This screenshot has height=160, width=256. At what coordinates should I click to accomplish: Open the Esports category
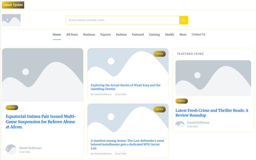pyautogui.click(x=106, y=34)
